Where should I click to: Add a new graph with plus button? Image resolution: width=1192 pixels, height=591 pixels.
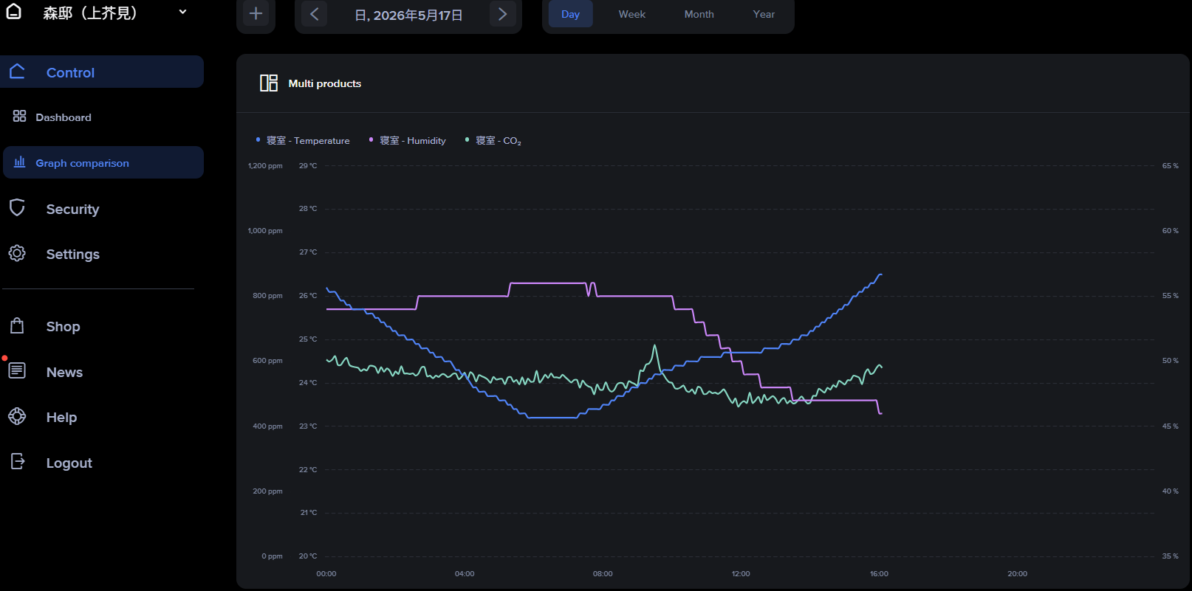(256, 13)
